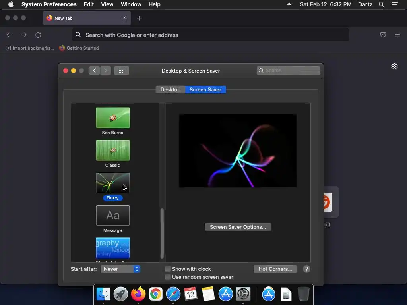Switch to the Desktop tab
The image size is (407, 305).
point(170,89)
